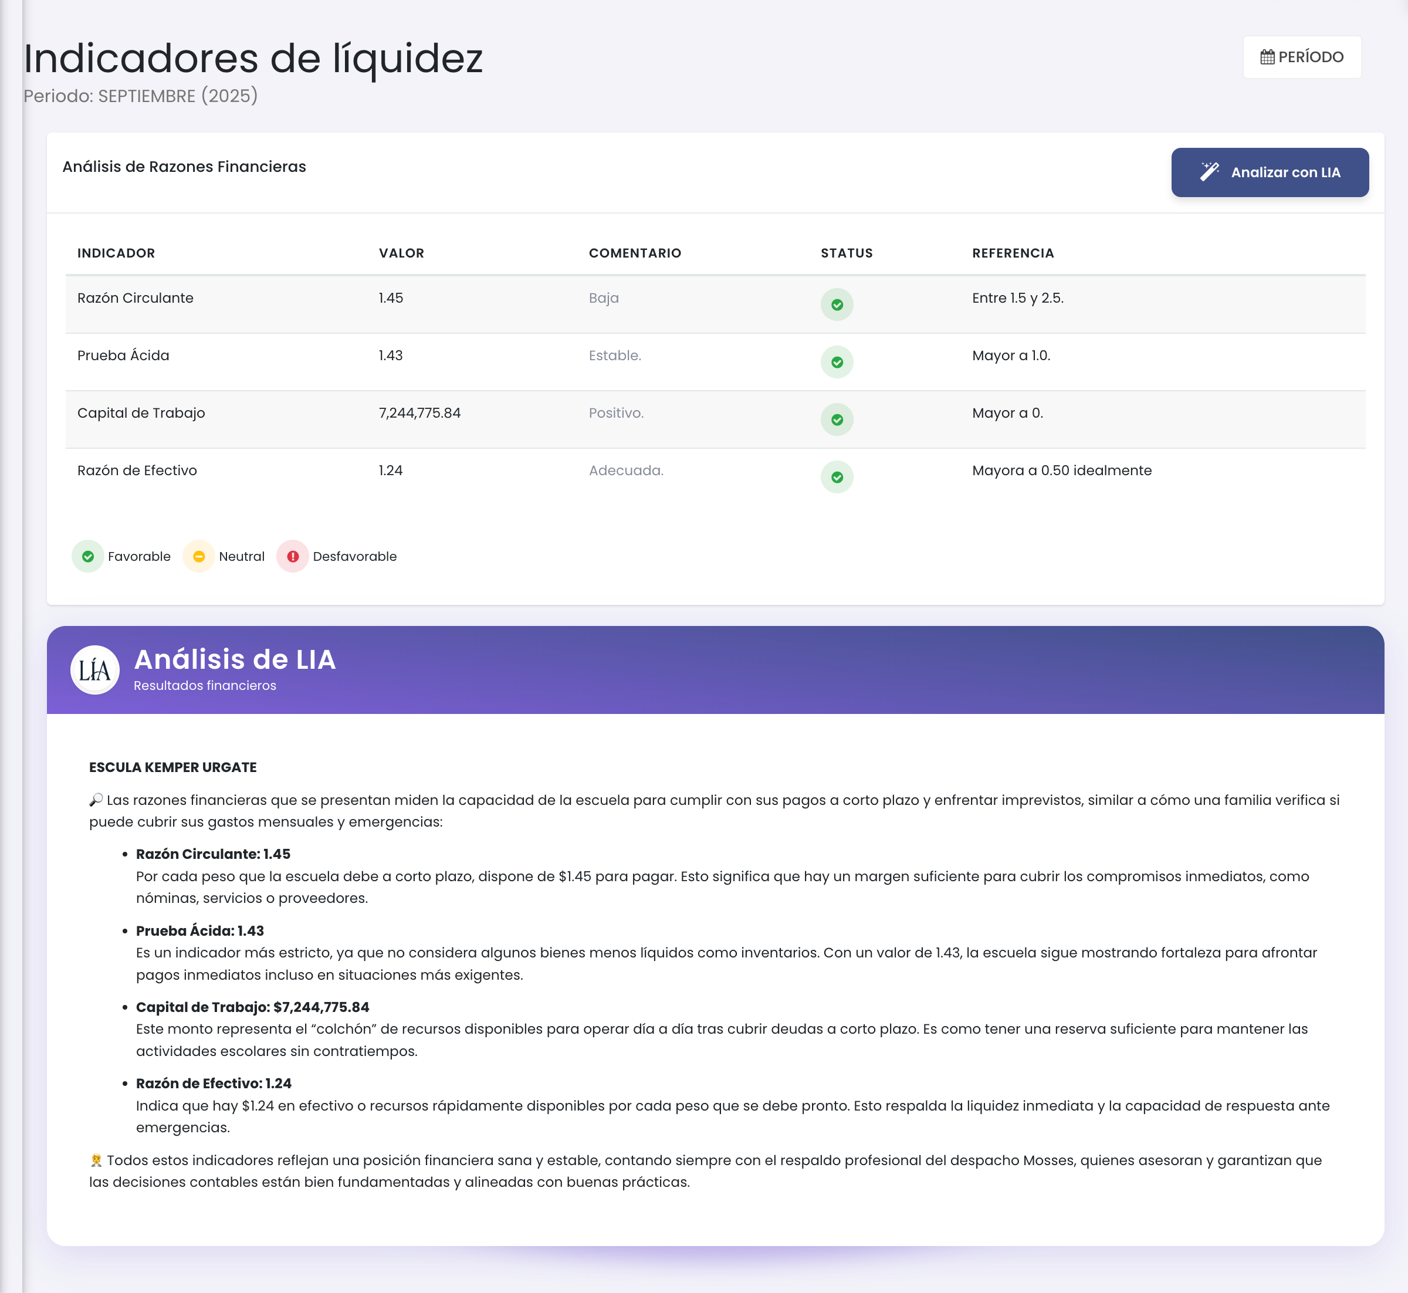Click the green status check for Razón Circulante

pos(837,304)
